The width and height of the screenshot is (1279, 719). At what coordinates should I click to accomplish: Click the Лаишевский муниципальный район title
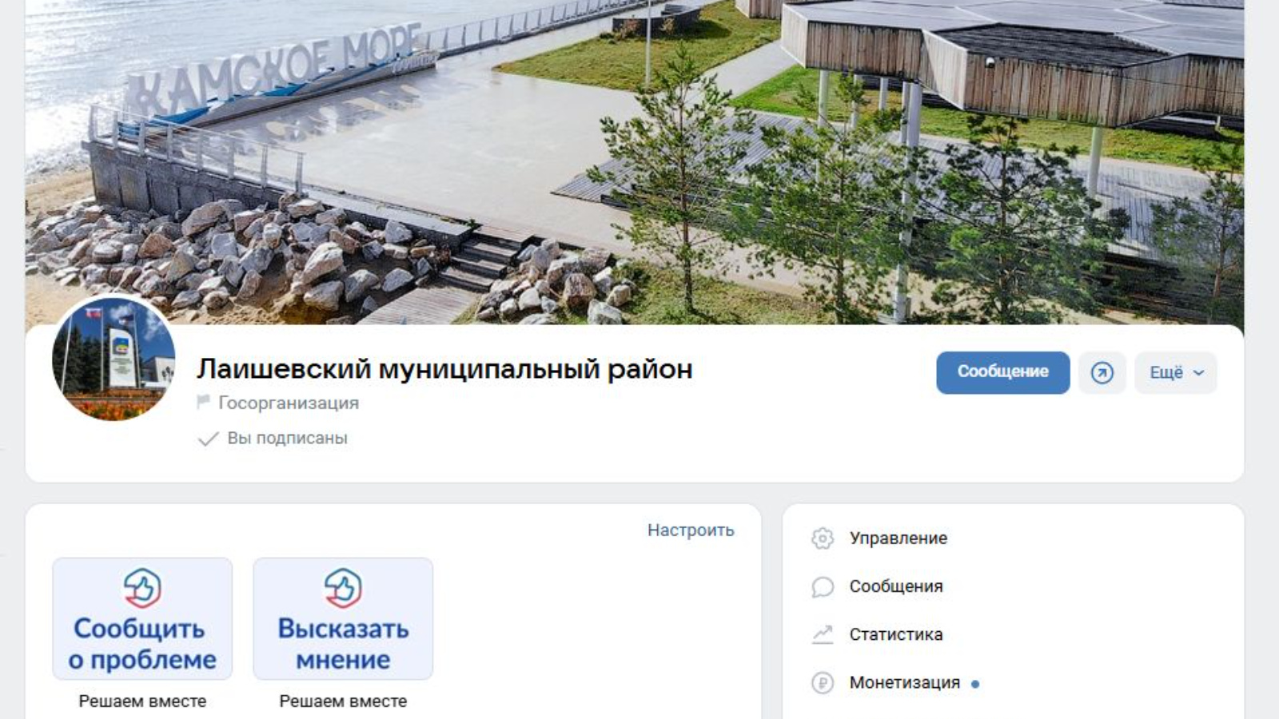444,369
